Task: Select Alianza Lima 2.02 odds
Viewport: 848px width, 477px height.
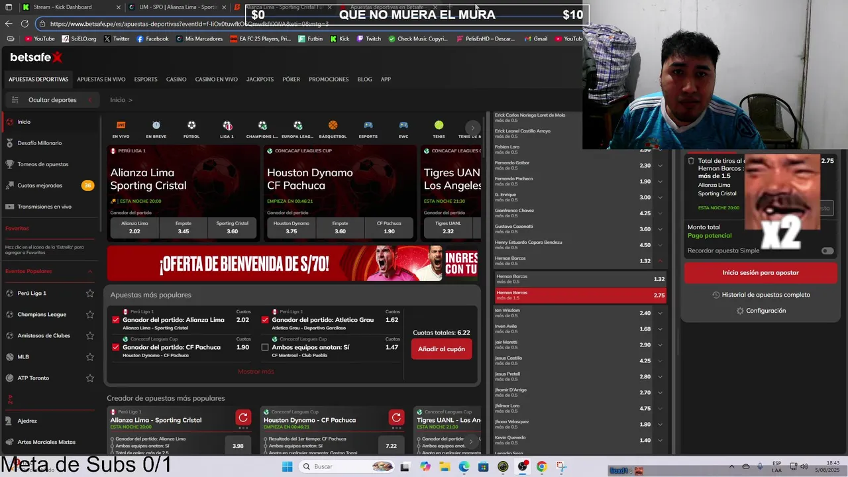Action: click(134, 227)
